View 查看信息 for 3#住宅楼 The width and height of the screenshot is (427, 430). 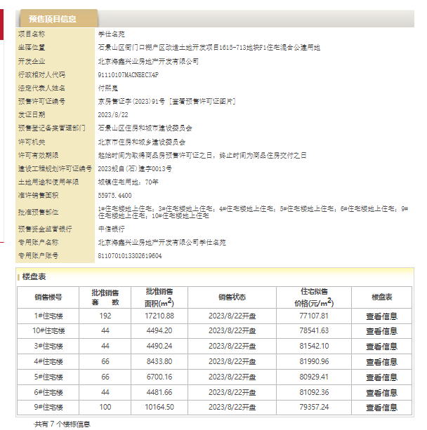(381, 347)
